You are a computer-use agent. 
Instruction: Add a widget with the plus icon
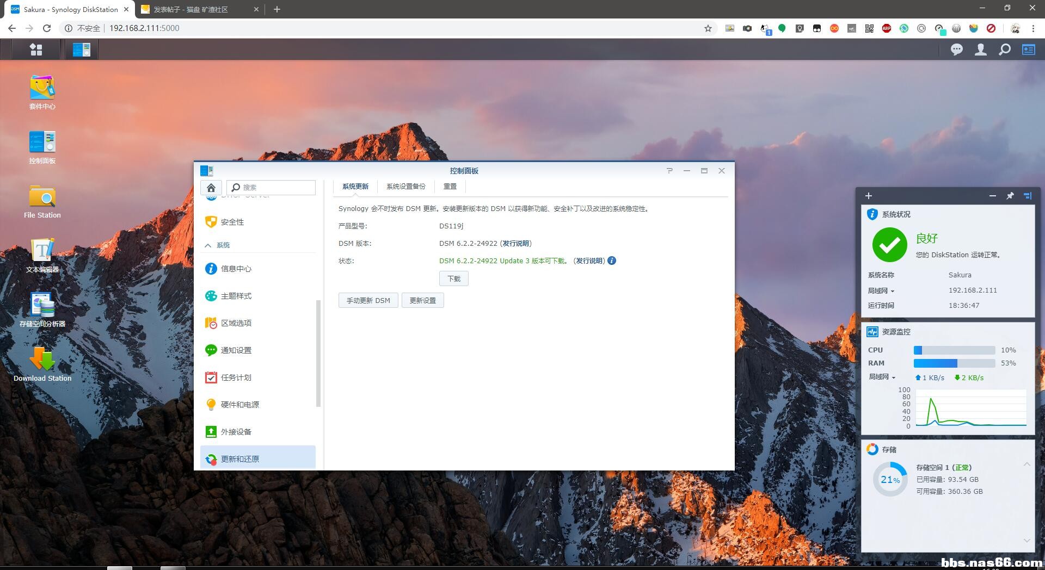tap(869, 196)
